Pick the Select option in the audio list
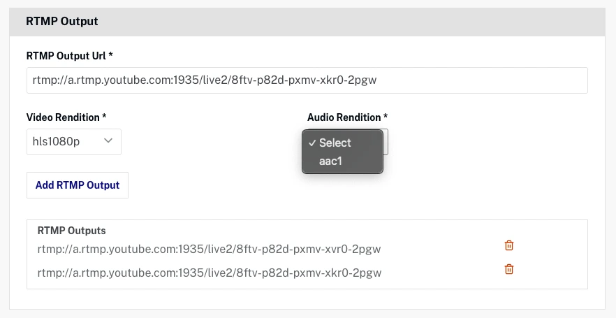The image size is (616, 318). [x=335, y=143]
